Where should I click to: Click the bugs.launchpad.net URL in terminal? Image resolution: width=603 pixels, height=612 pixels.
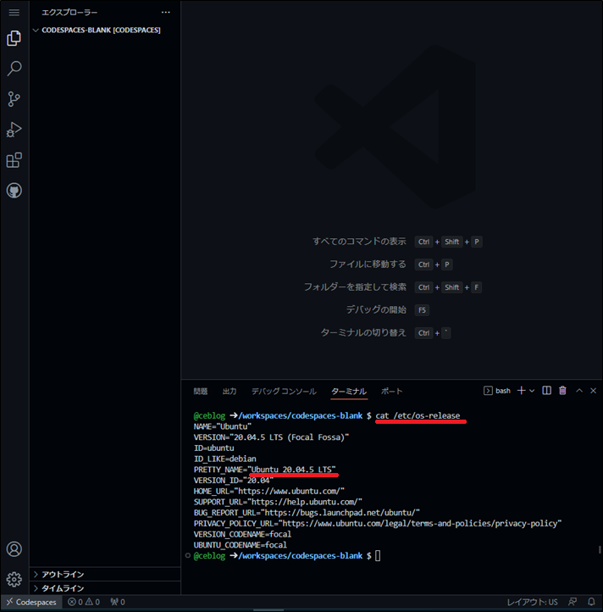tap(340, 513)
